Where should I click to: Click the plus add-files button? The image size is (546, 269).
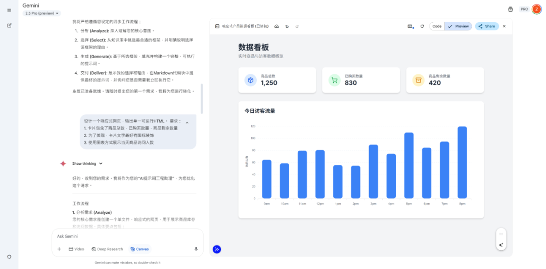[59, 249]
